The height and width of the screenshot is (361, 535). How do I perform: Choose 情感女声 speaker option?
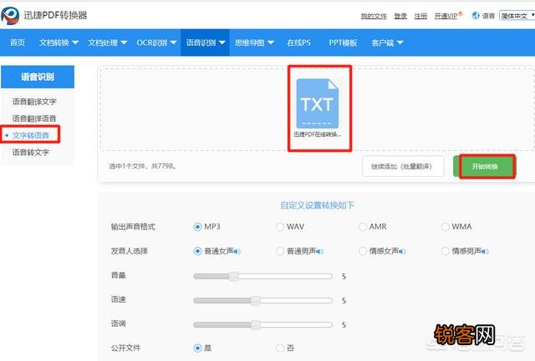362,251
